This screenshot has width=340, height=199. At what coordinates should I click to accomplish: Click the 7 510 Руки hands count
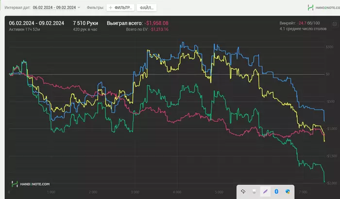[85, 23]
